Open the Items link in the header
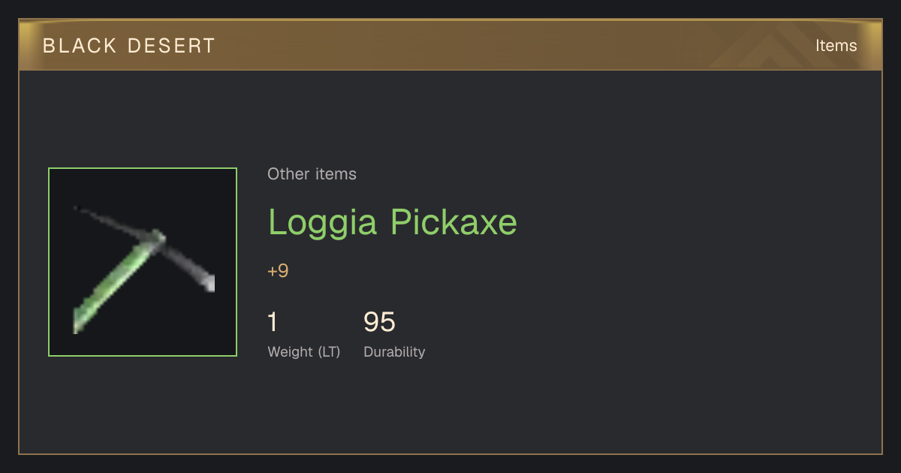Image resolution: width=901 pixels, height=473 pixels. coord(836,46)
